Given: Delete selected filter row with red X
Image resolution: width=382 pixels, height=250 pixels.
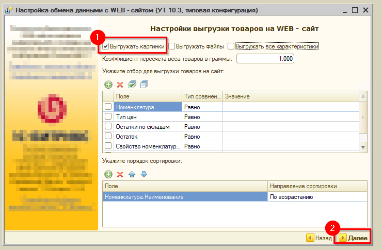Looking at the screenshot, I should tap(120, 85).
